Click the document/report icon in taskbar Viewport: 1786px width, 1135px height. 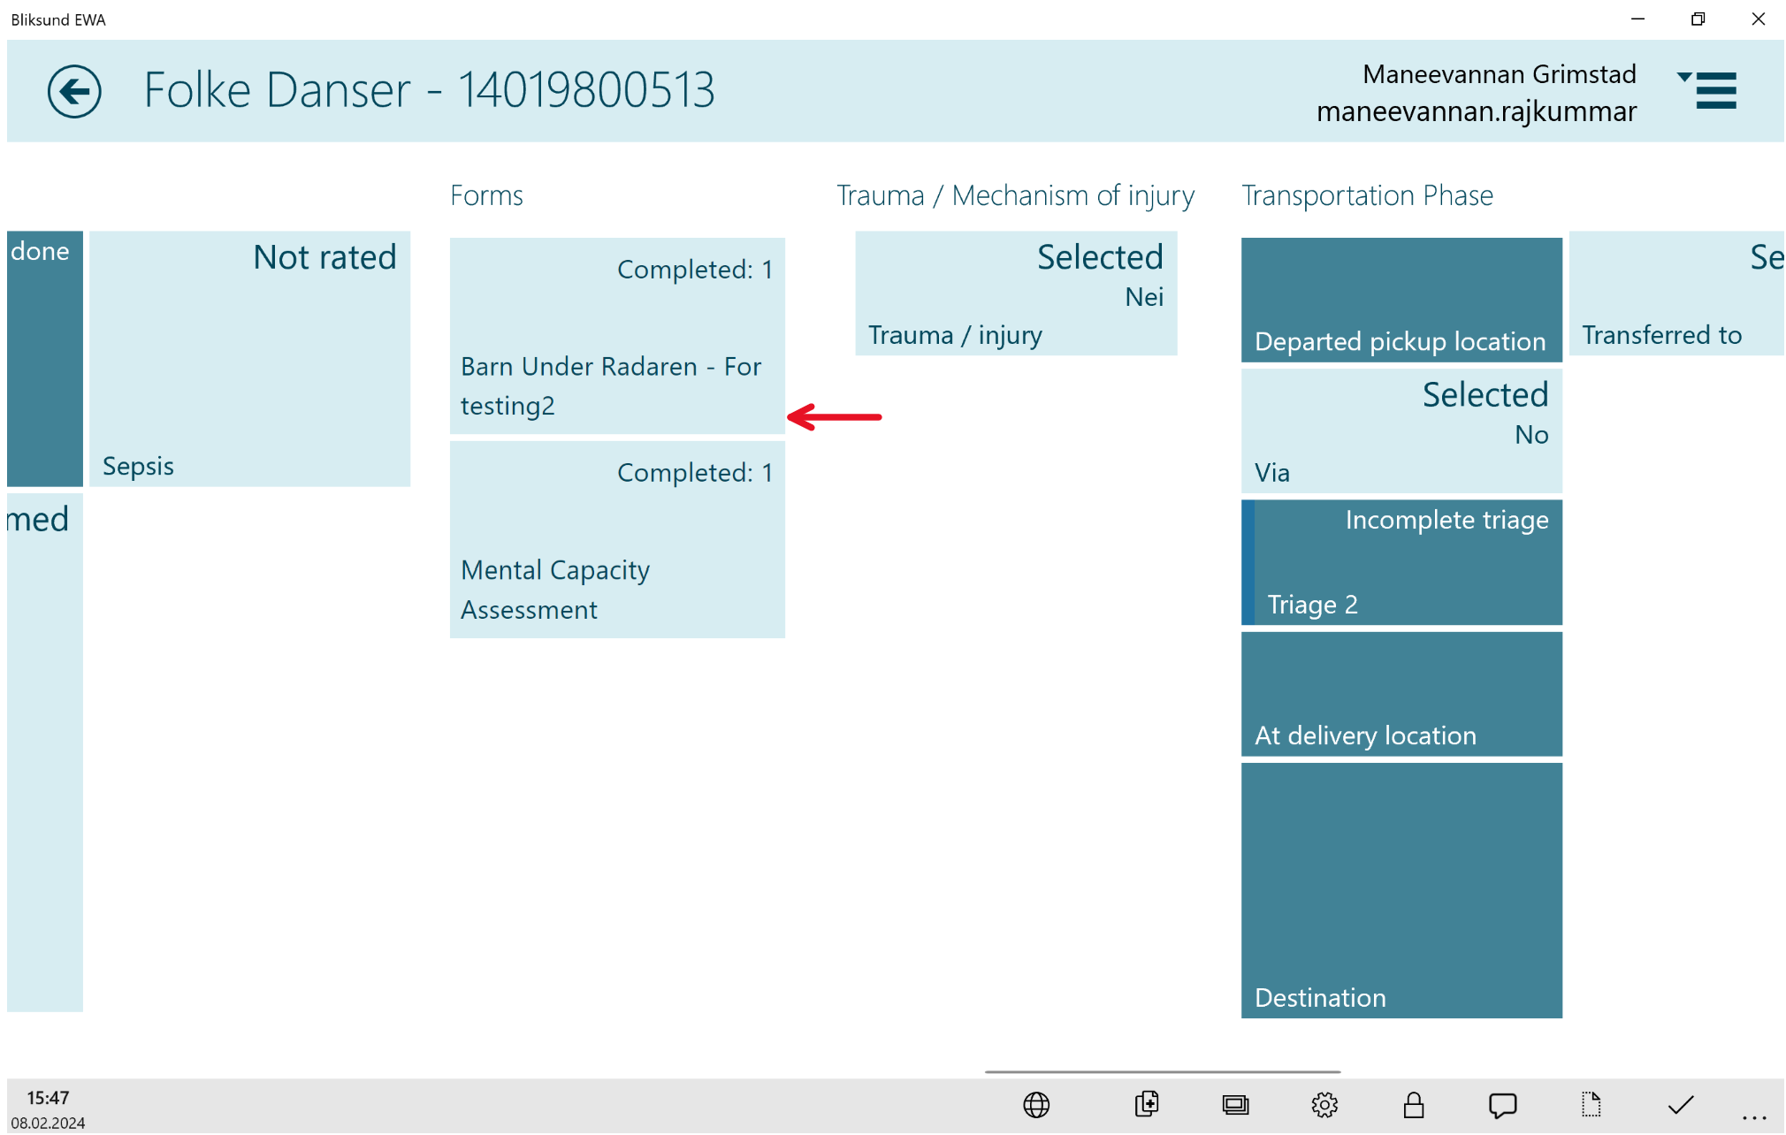(1591, 1105)
